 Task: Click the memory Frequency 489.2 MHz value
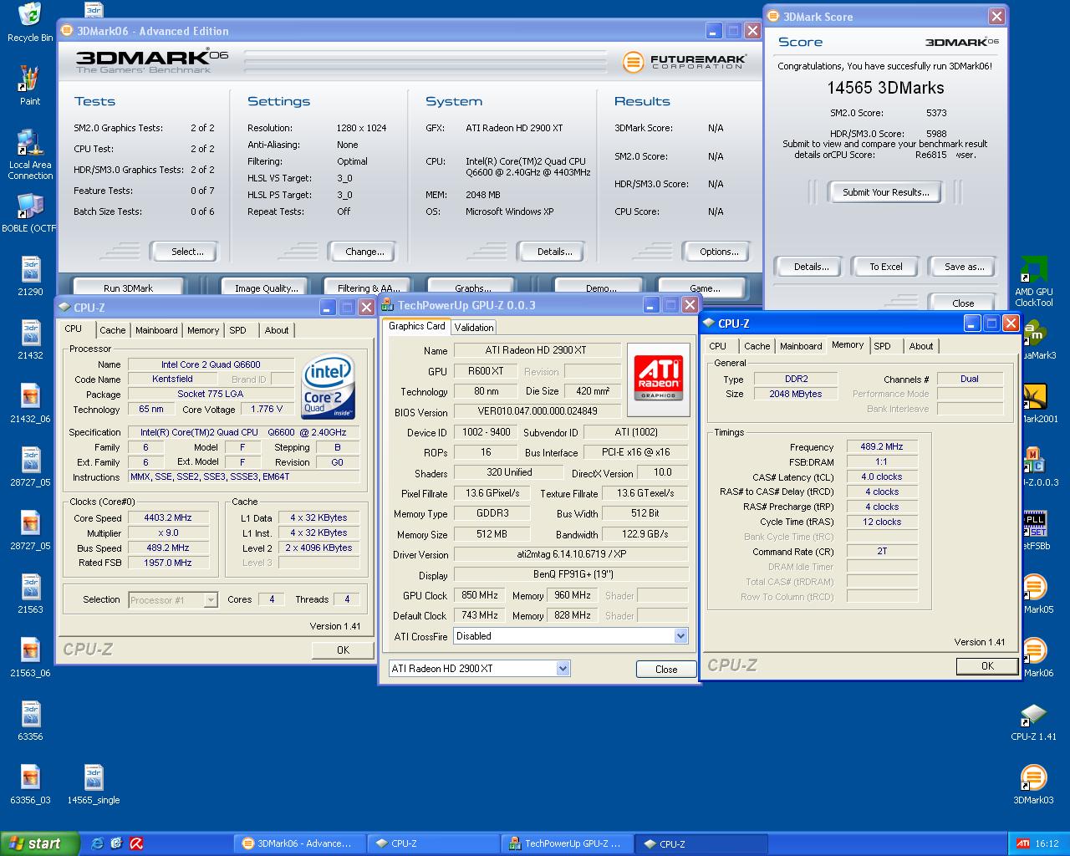[x=882, y=446]
